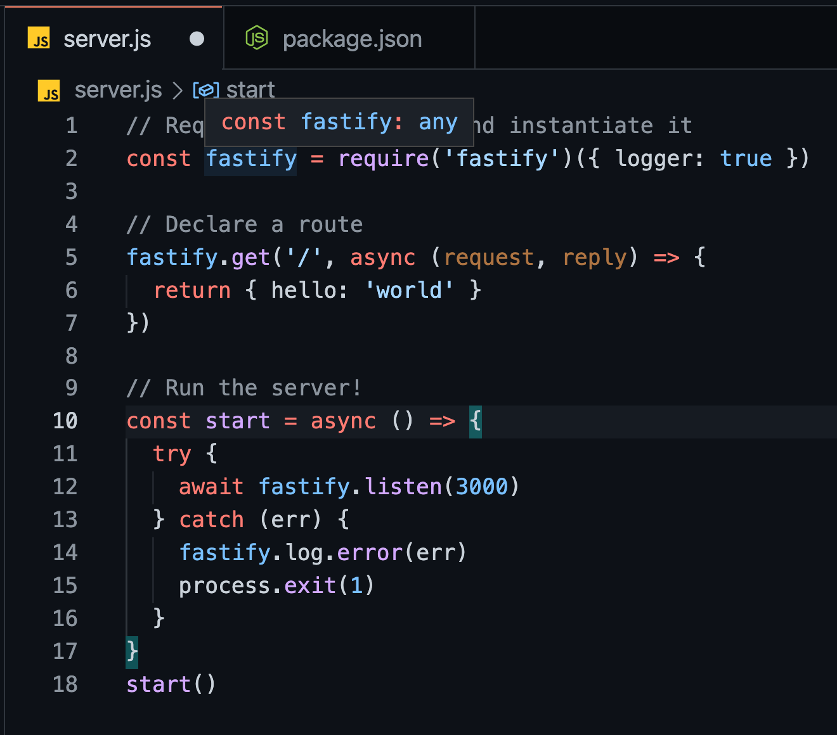Select the start symbol in breadcrumb

(250, 91)
